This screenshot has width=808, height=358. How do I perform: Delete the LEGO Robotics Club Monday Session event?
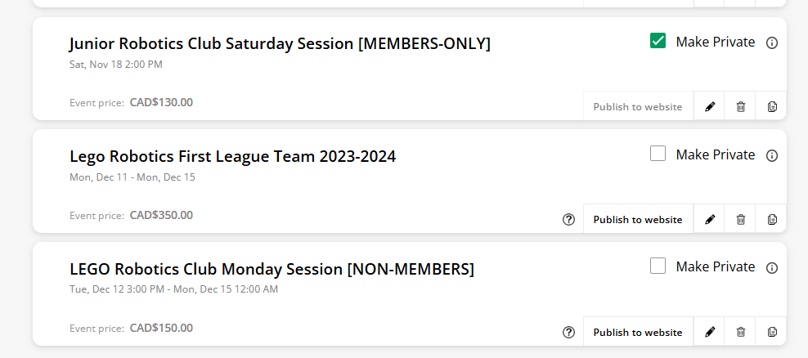(x=741, y=333)
